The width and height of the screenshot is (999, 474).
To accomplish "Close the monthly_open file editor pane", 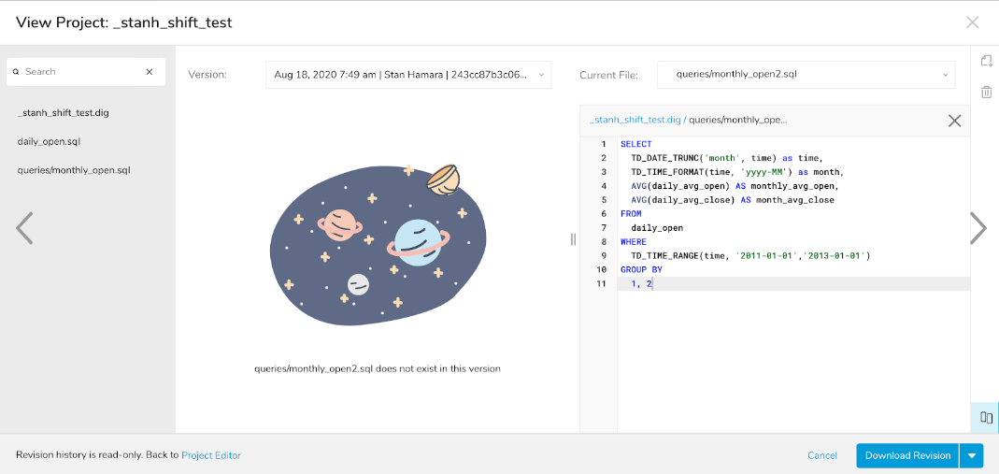I will pos(954,121).
